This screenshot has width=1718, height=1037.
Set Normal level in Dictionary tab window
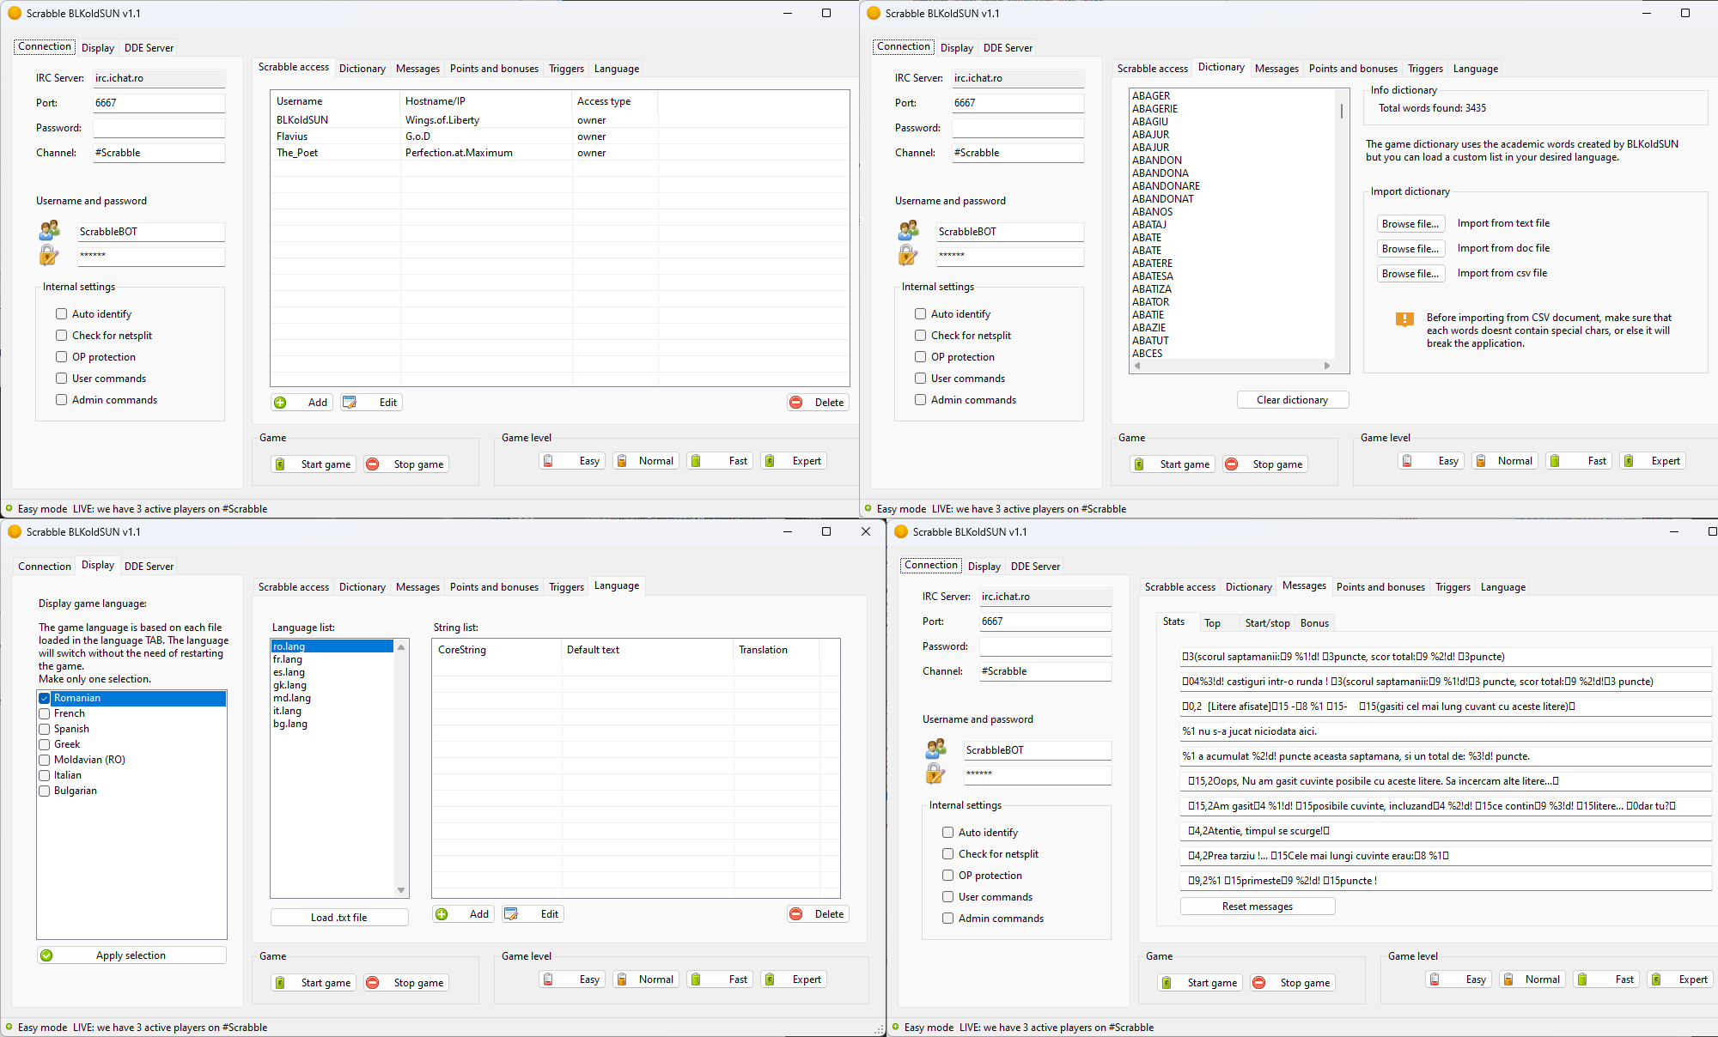(x=1504, y=461)
